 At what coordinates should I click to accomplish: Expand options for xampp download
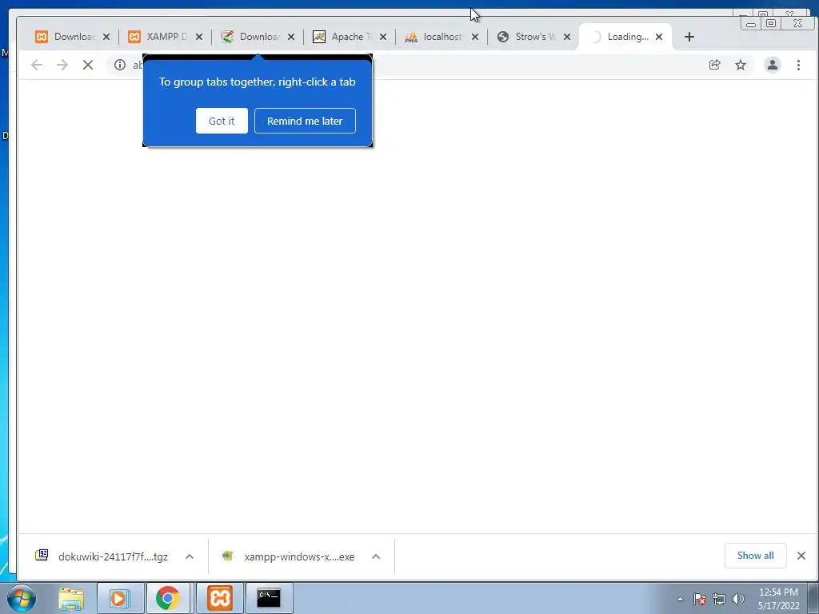(376, 556)
